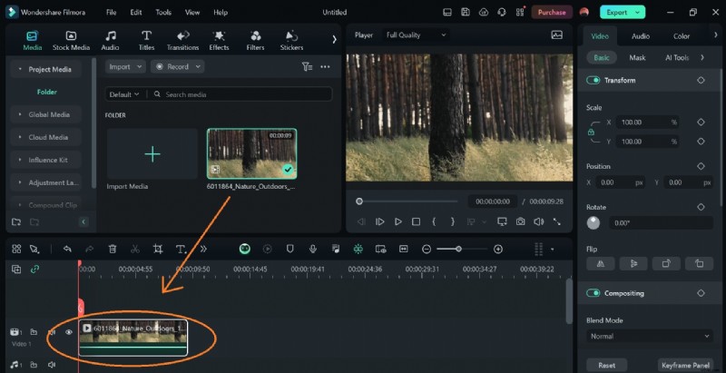Click the undo arrow in timeline toolbar
Viewport: 726px width, 373px height.
(67, 249)
